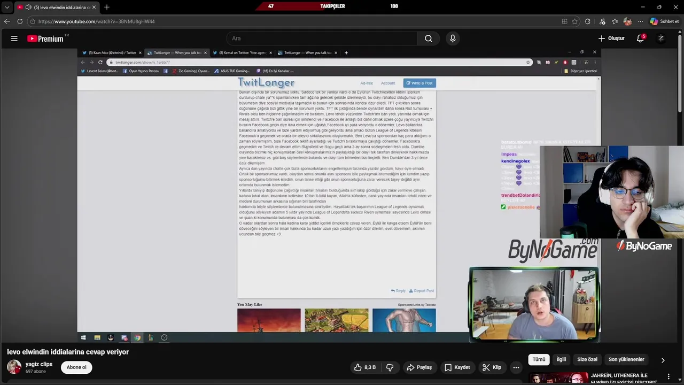Open YouTube notifications bell
This screenshot has height=385, width=684.
(640, 38)
